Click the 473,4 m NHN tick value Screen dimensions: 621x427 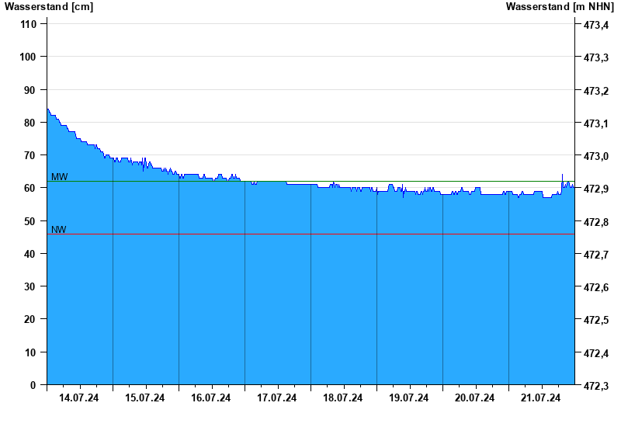[596, 26]
